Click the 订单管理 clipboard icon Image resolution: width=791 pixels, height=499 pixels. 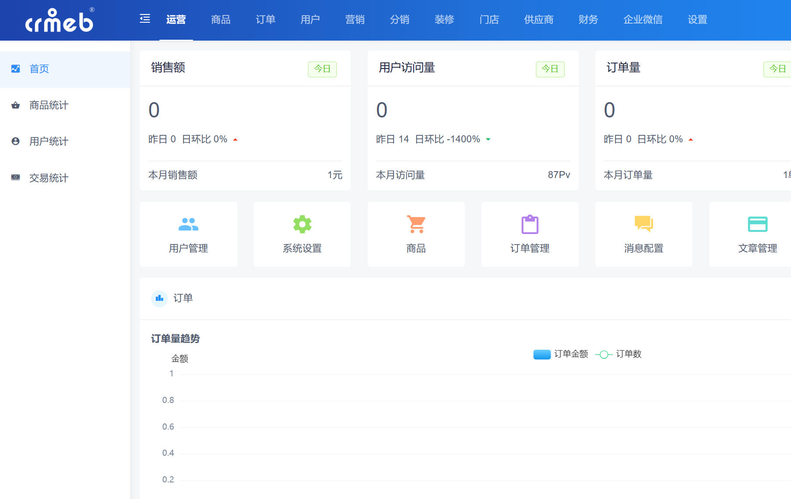pos(530,224)
